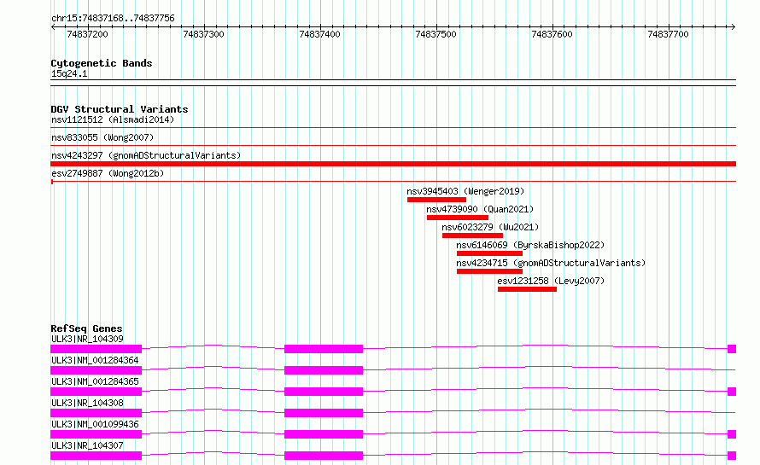Click the nsv833055 thin red variant line

pyautogui.click(x=393, y=146)
